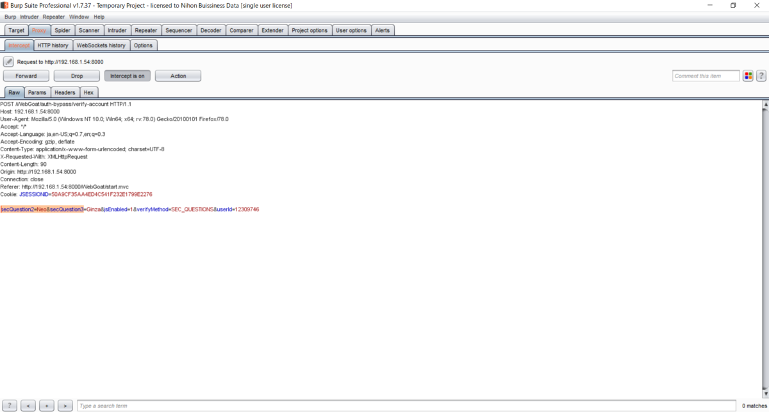Open the Action dropdown button
The height and width of the screenshot is (412, 769).
pos(178,76)
